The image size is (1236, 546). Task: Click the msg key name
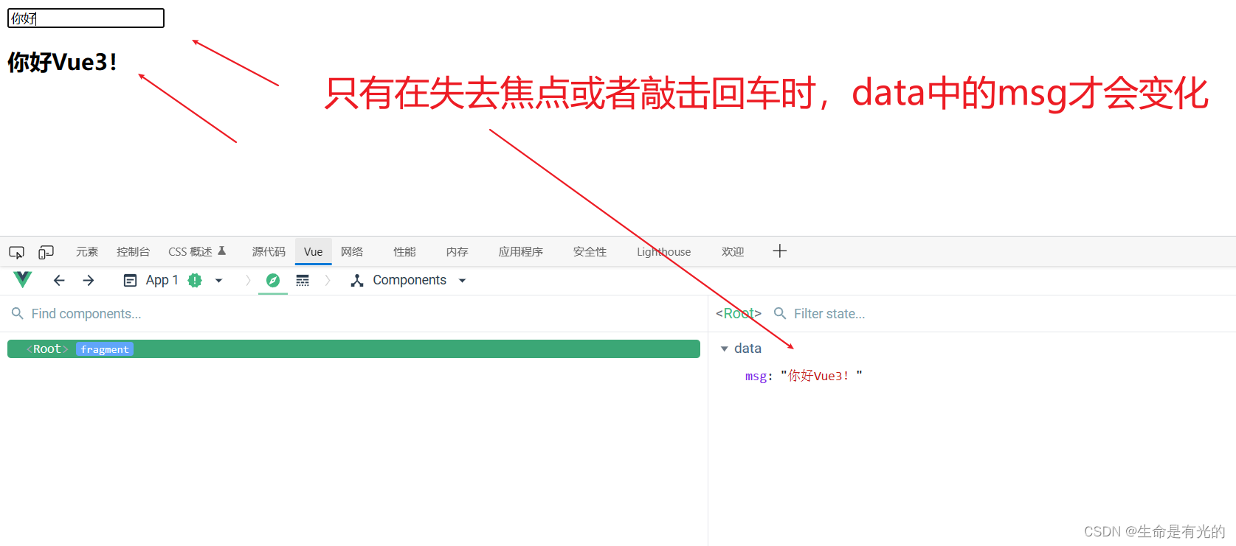tap(756, 376)
